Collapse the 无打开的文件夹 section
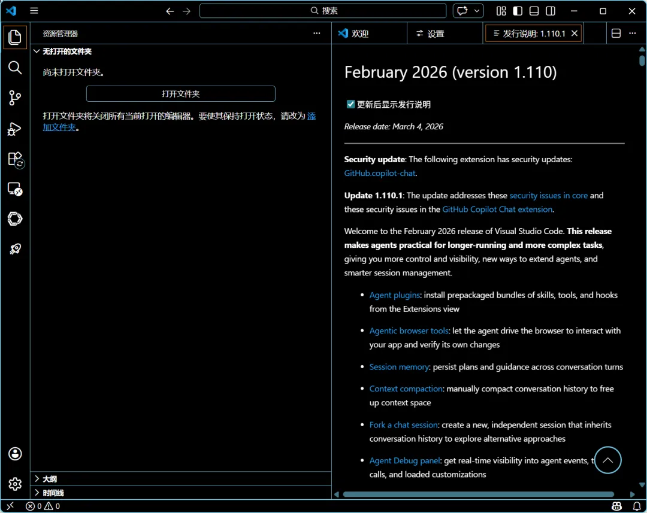This screenshot has width=647, height=513. [x=181, y=51]
